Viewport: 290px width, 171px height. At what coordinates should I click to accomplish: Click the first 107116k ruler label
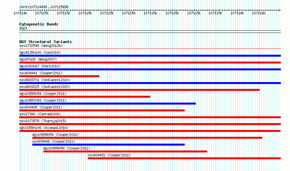[237, 13]
